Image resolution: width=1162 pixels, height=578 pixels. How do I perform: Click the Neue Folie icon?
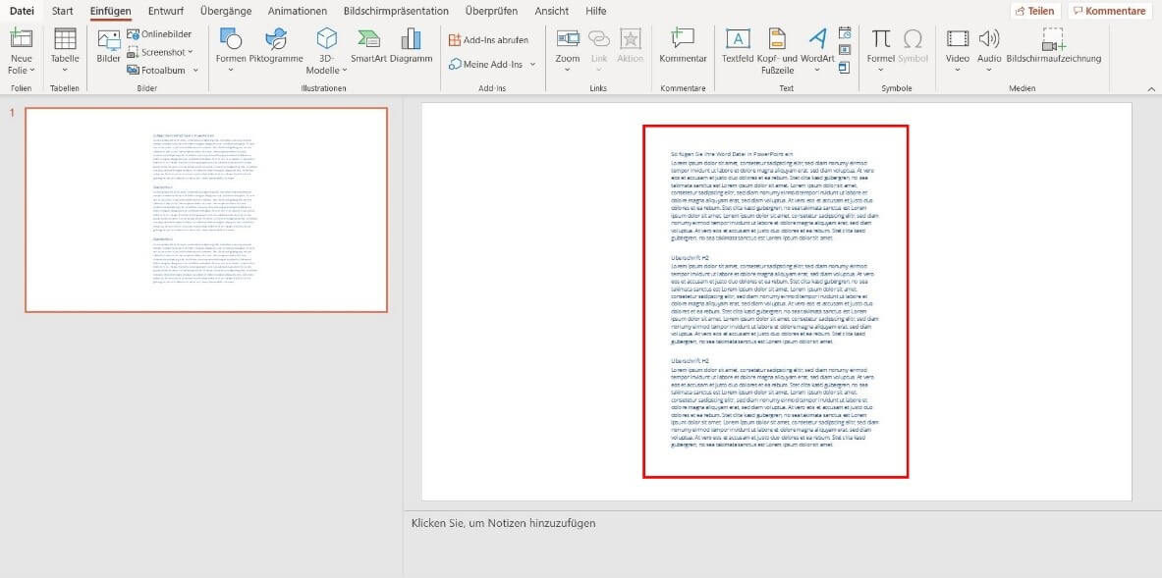21,39
